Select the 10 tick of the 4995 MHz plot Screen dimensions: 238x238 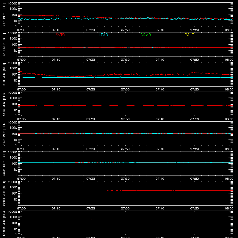click(x=15, y=170)
